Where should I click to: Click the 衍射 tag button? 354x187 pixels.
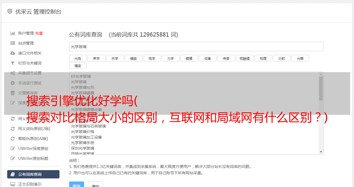[x=282, y=58]
